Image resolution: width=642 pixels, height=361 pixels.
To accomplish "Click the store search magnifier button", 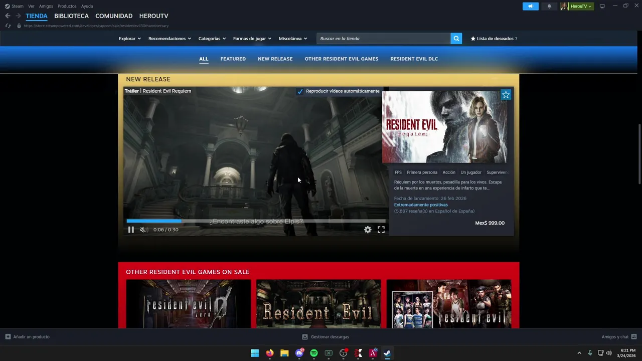I will (456, 39).
